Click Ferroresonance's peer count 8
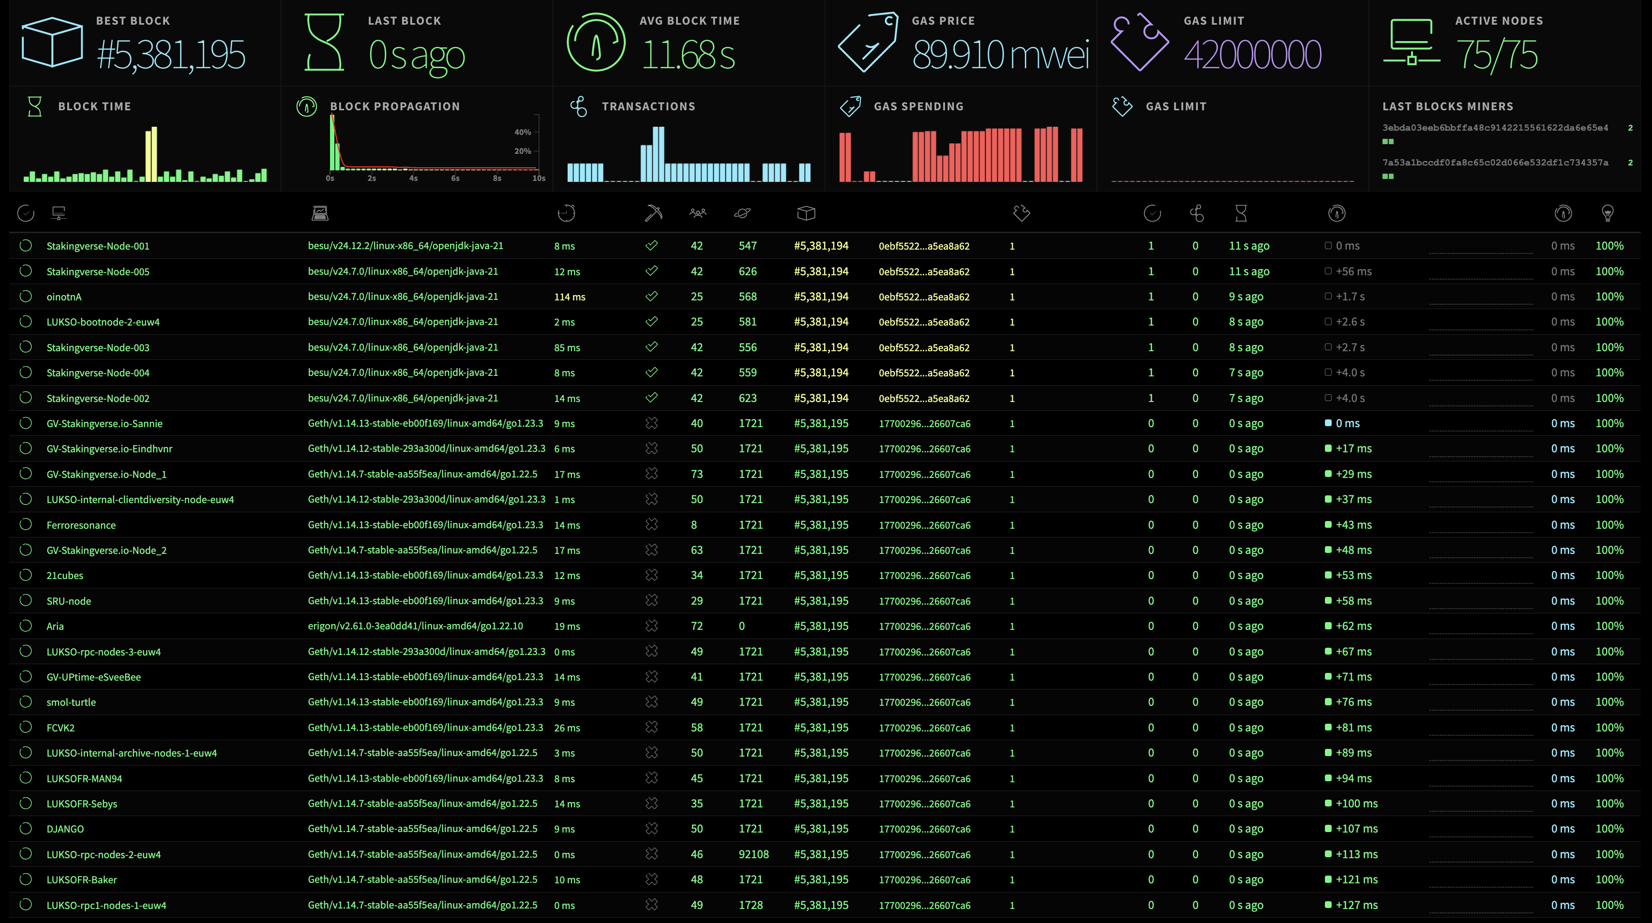Image resolution: width=1652 pixels, height=923 pixels. [x=694, y=525]
